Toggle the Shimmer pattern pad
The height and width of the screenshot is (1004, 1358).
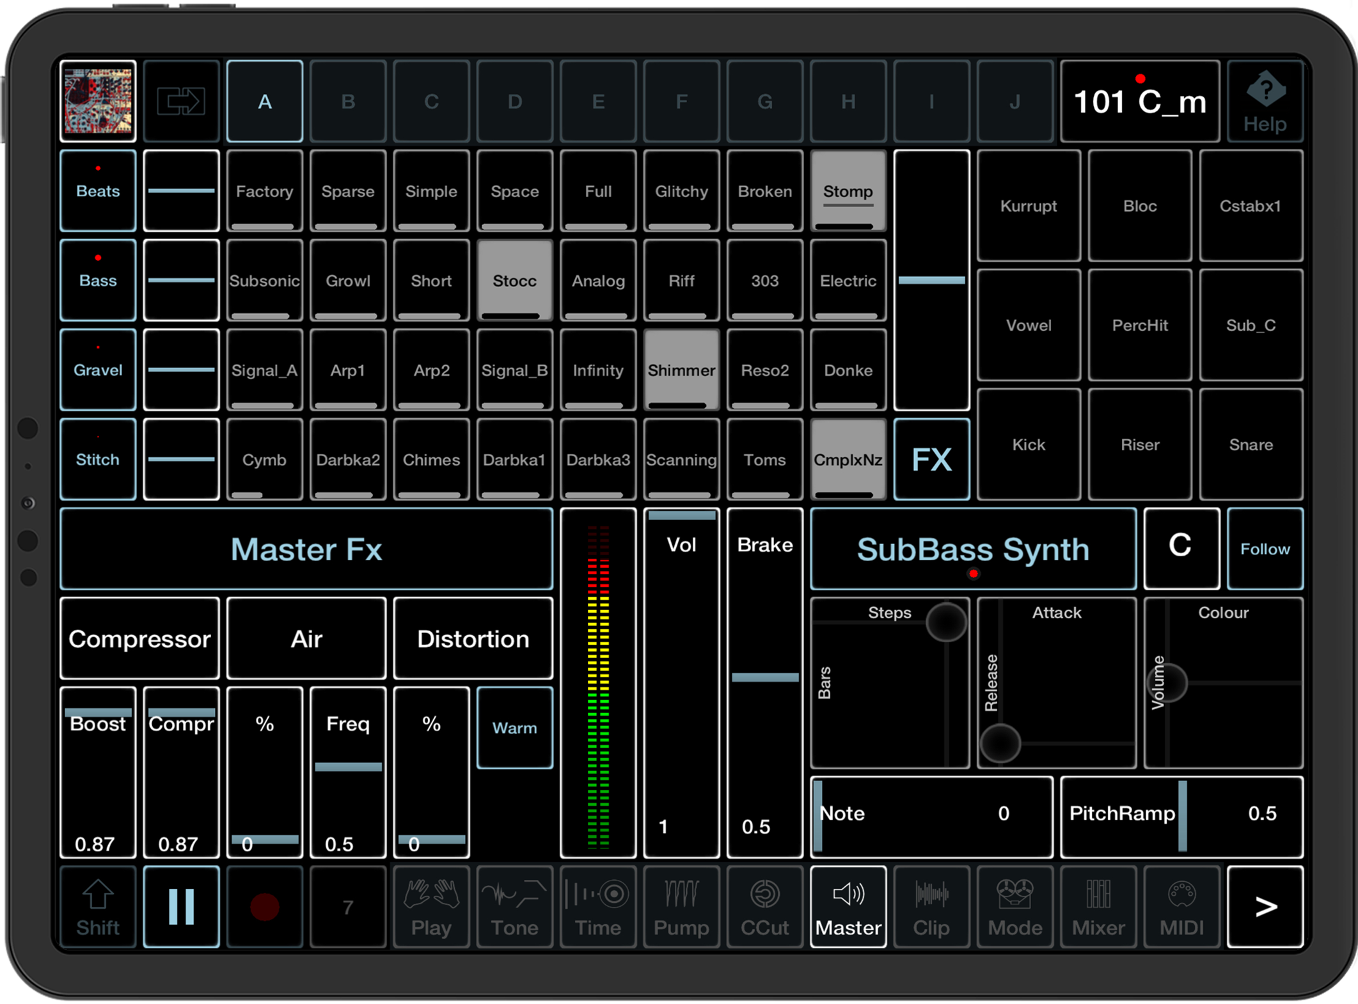point(681,370)
